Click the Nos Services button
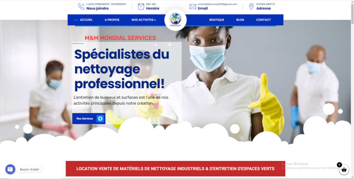Screen dimensions: 354x179 click(x=89, y=119)
